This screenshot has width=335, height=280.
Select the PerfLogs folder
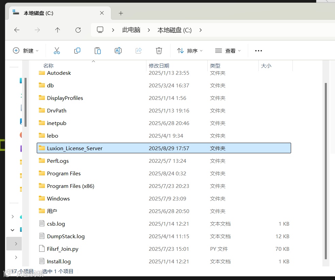164,161
